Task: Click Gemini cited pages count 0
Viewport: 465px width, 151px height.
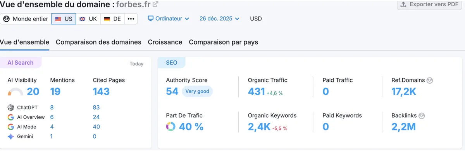Action: (95, 137)
